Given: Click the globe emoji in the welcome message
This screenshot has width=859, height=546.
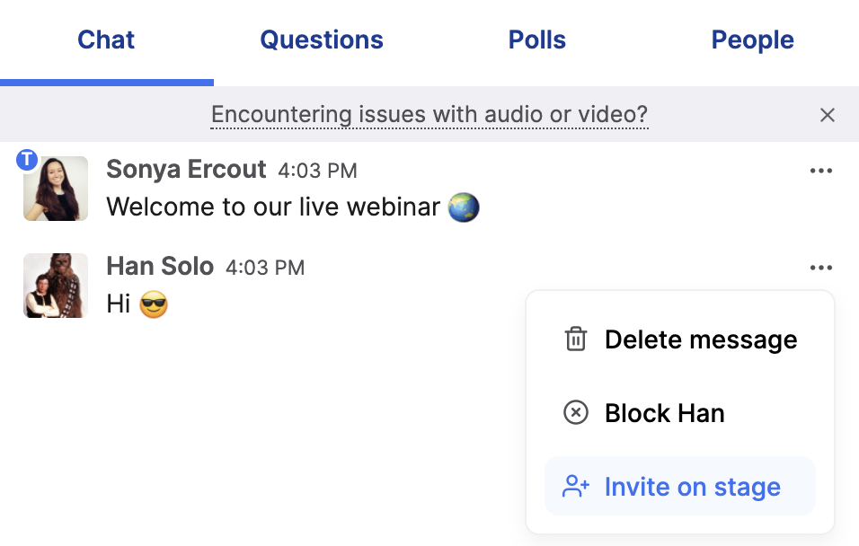Looking at the screenshot, I should coord(465,207).
